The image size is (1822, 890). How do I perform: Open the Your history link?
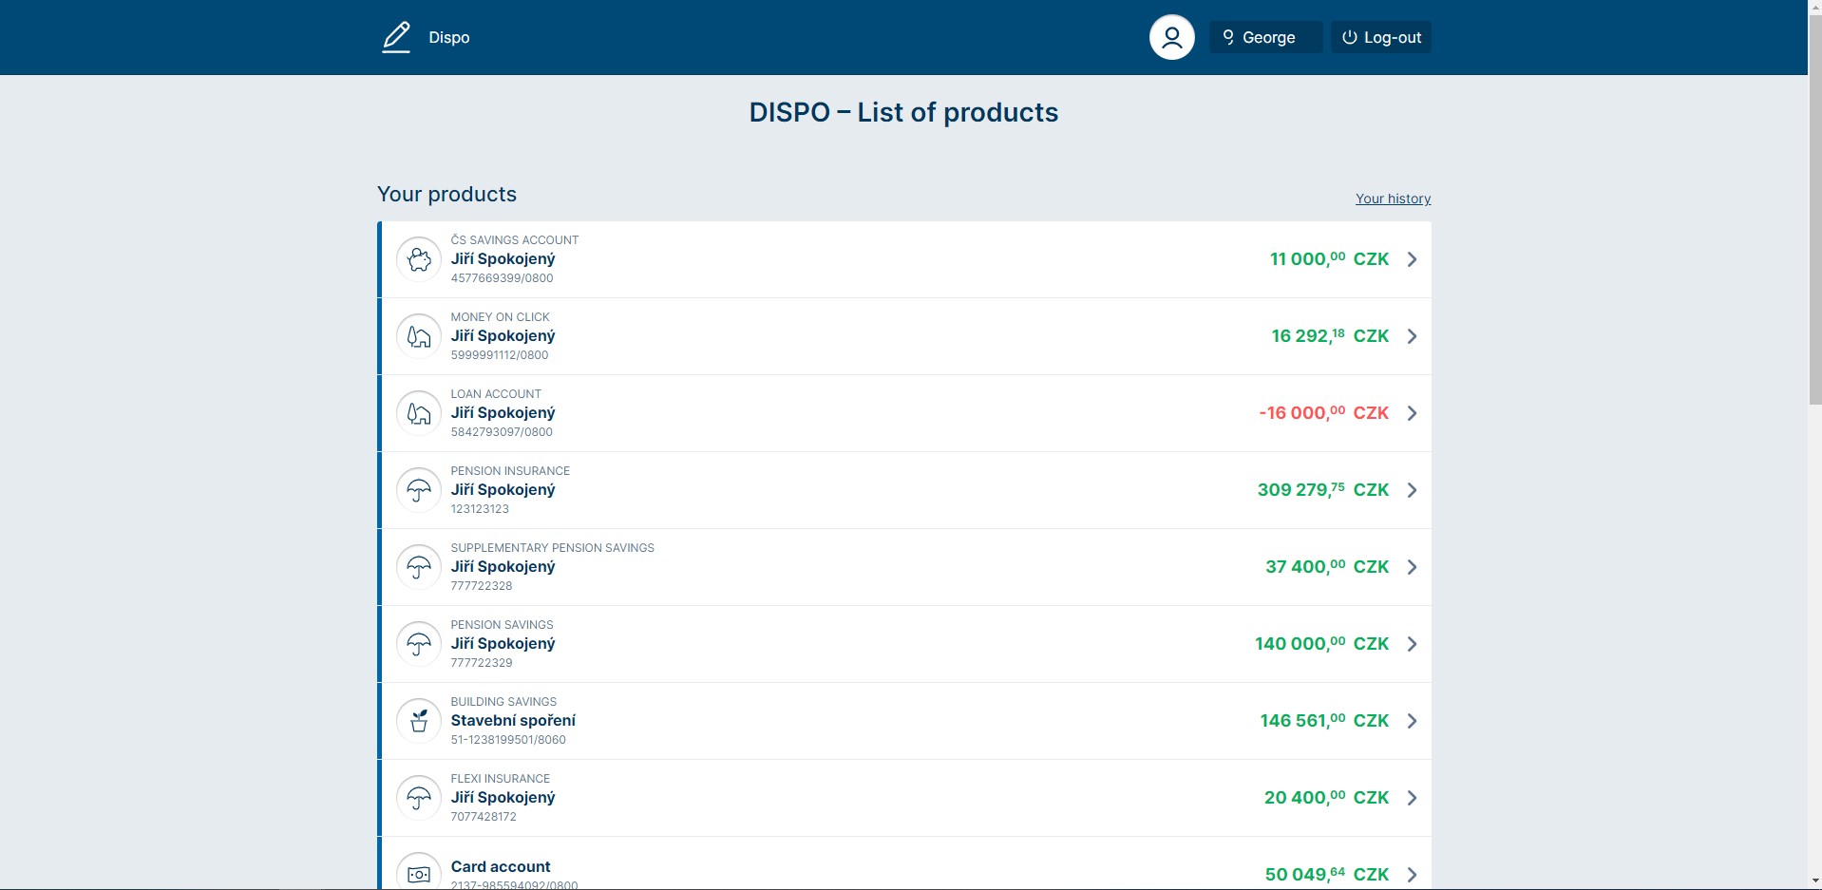(1392, 199)
